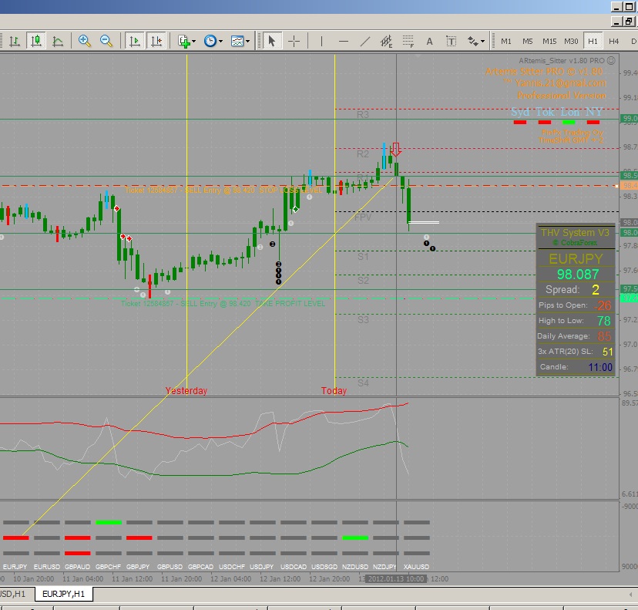Select the text tool A
638x610 pixels.
(429, 41)
